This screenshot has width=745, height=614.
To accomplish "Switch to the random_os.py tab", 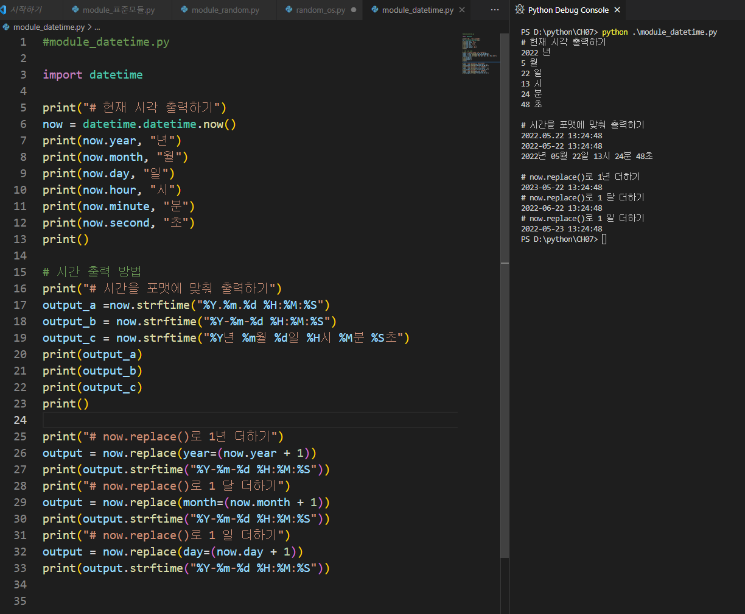I will click(320, 10).
